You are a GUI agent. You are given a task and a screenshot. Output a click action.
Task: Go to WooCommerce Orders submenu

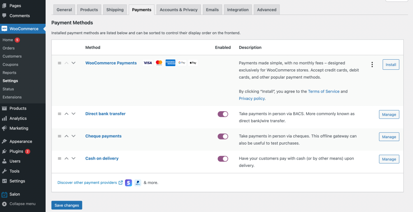(9, 48)
